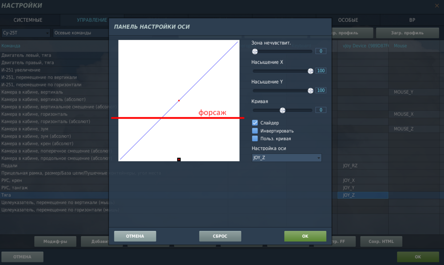The height and width of the screenshot is (265, 444).
Task: Open the ОСОБЫЕ settings tab
Action: 349,20
